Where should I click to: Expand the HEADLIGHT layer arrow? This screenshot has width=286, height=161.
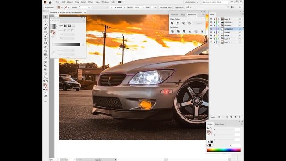(219, 29)
